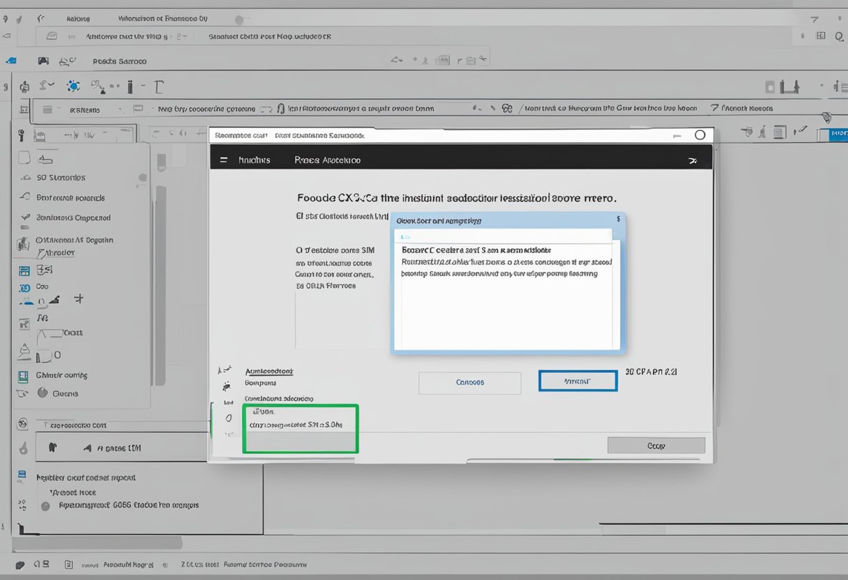Click the blue-outlined button in the dialog

tap(577, 381)
